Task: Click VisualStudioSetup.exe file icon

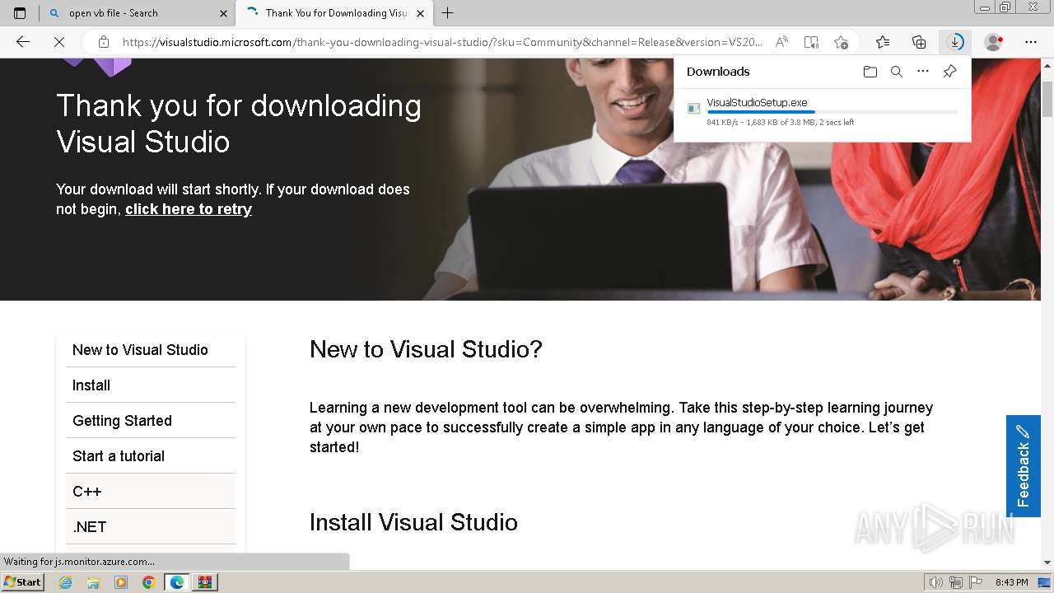Action: pyautogui.click(x=694, y=109)
